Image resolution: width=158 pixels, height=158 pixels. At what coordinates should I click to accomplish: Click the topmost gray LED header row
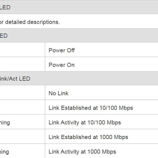click(x=79, y=7)
